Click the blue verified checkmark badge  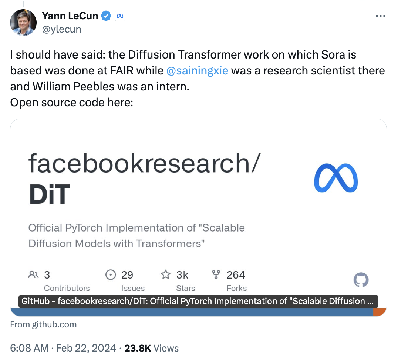(x=107, y=16)
